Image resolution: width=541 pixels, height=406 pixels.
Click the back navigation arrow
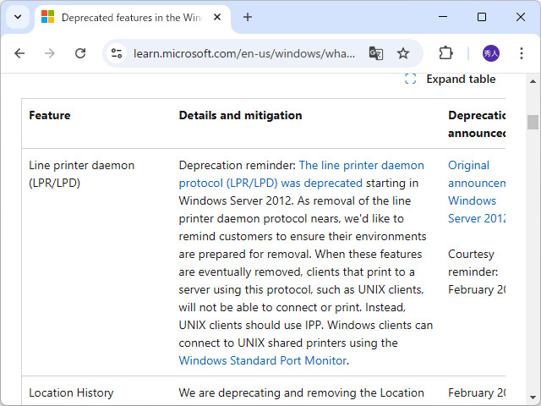[19, 53]
